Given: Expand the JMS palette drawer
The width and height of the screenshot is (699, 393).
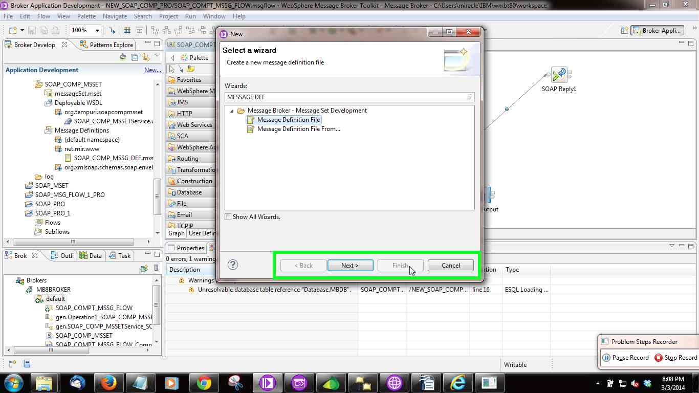Looking at the screenshot, I should click(191, 102).
